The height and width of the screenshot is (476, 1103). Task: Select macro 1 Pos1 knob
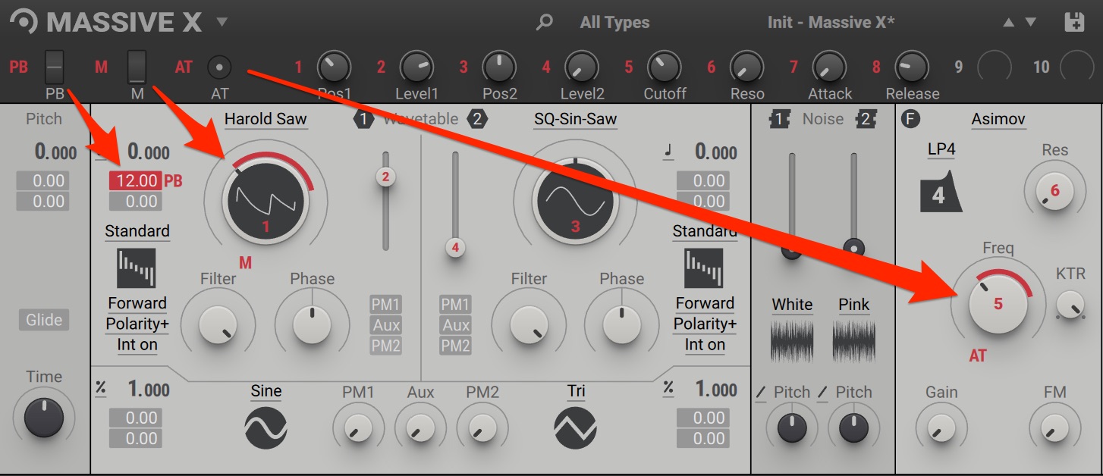point(335,67)
